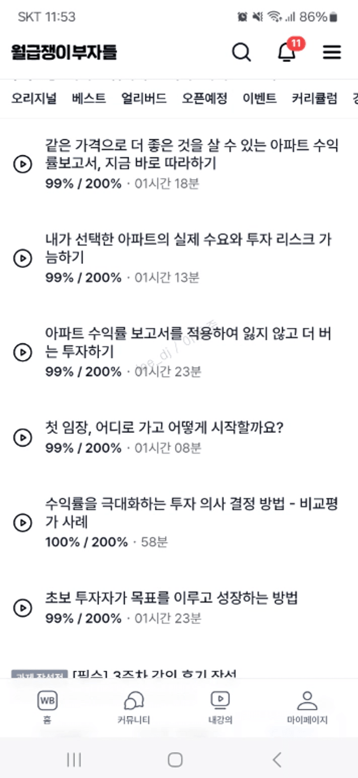Image resolution: width=358 pixels, height=778 pixels.
Task: Open the 커뮤니티 chat bubble icon
Action: click(134, 706)
